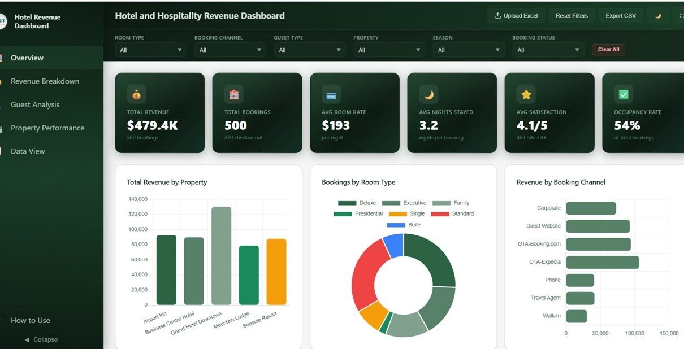Click the star icon on Avg Satisfaction card
Screen dimensions: 684x349
[526, 94]
